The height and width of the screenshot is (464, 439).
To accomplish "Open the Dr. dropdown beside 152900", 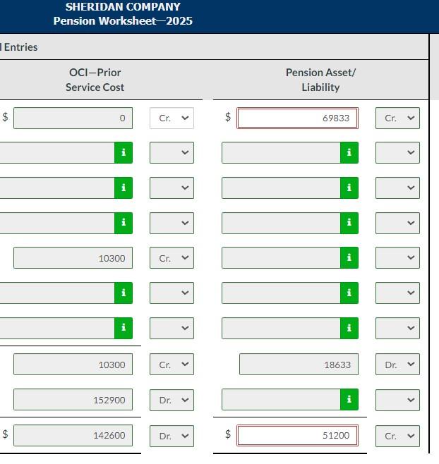I will click(x=172, y=400).
